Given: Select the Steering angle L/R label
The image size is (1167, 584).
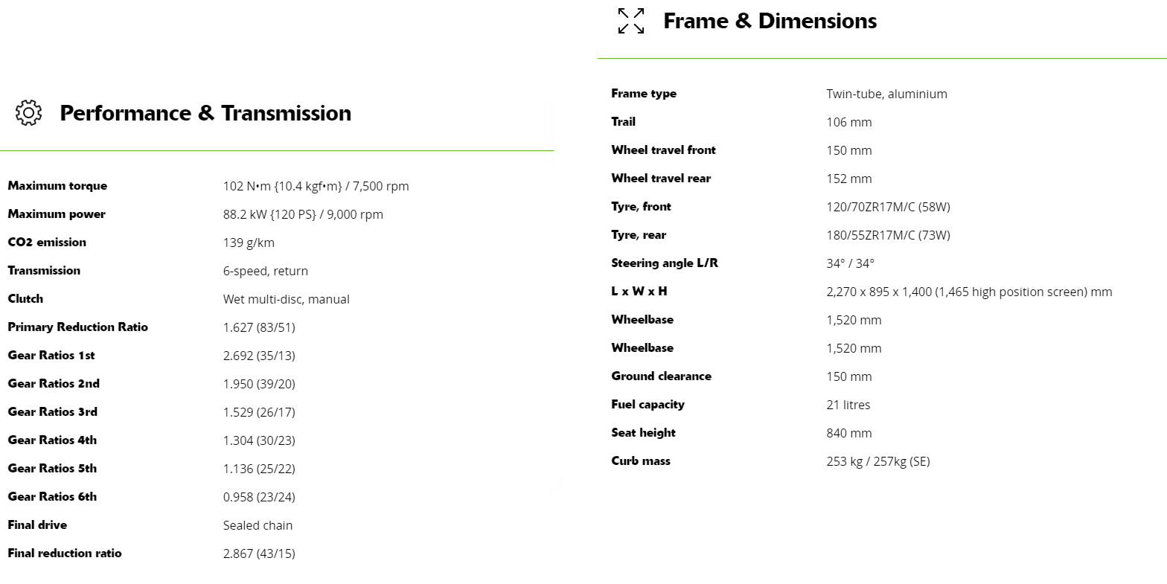Looking at the screenshot, I should pos(665,263).
